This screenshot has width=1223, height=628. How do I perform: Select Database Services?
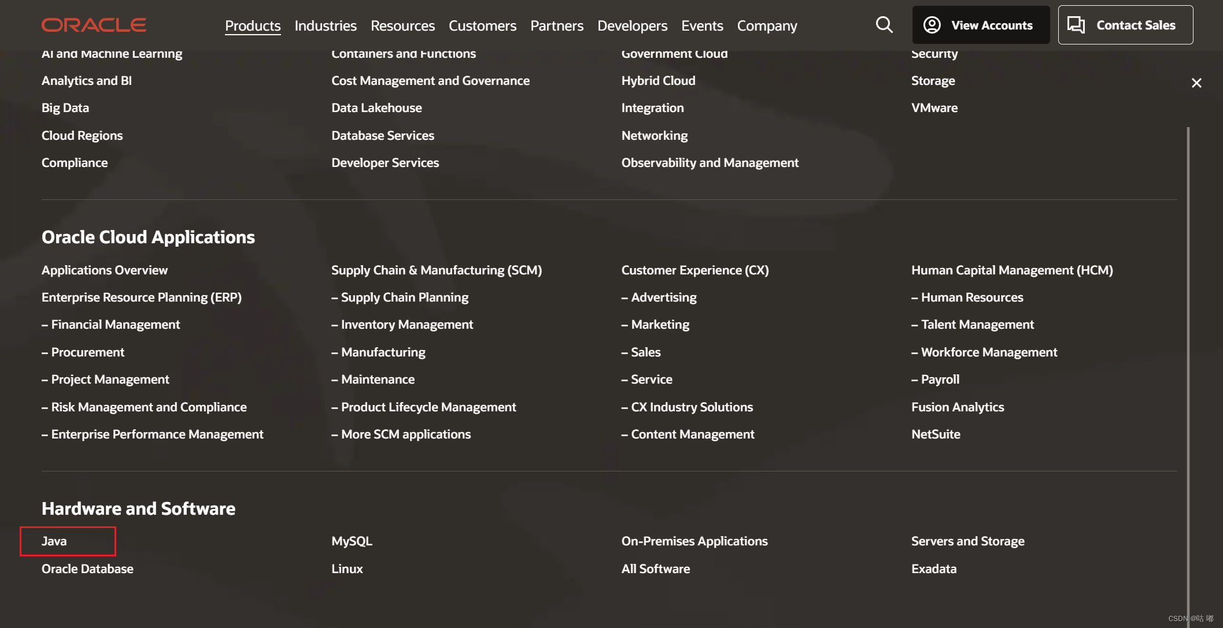point(383,136)
